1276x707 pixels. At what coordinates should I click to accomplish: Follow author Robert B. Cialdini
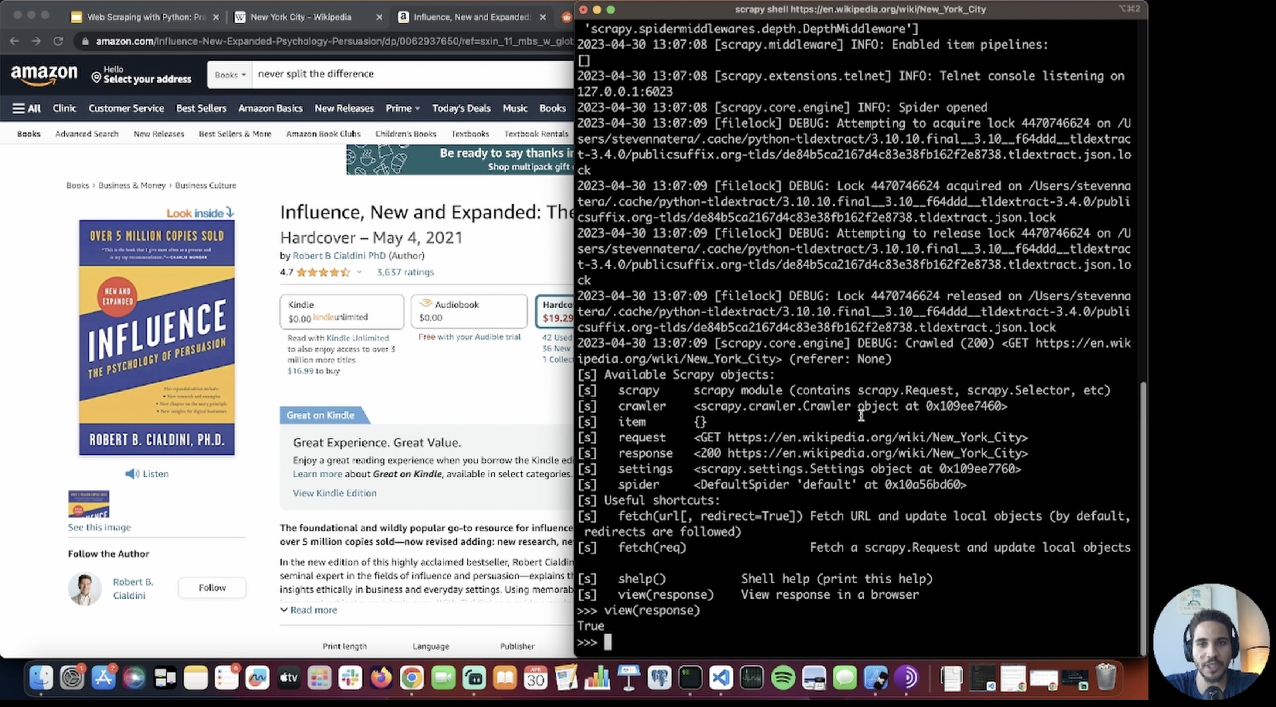pos(212,587)
